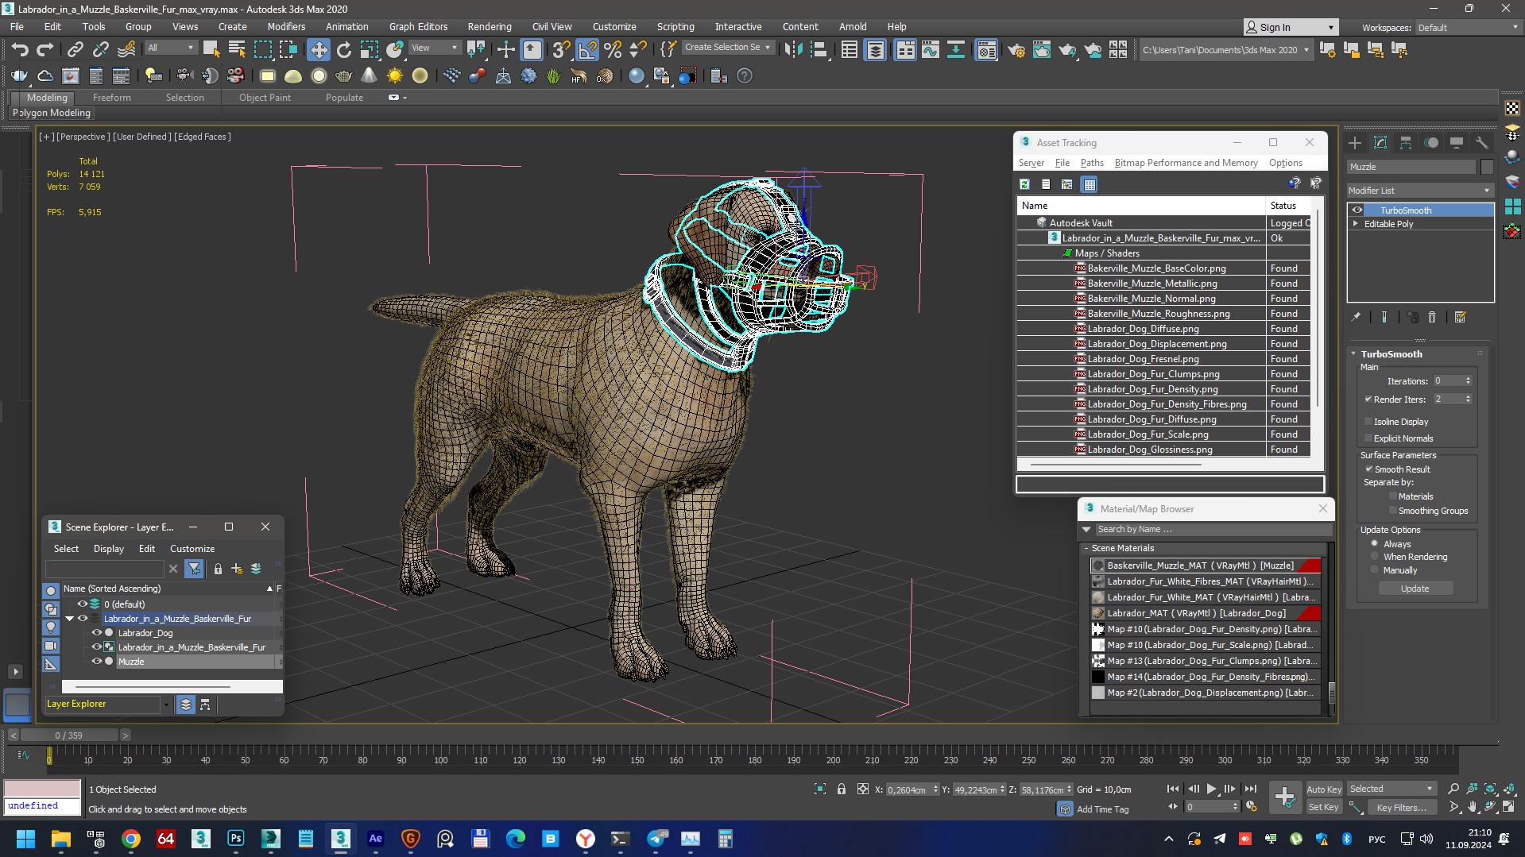
Task: Click the Undo arrow icon
Action: pos(19,50)
